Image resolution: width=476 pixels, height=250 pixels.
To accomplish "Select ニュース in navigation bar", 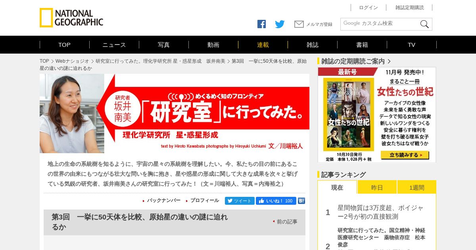I will point(114,45).
